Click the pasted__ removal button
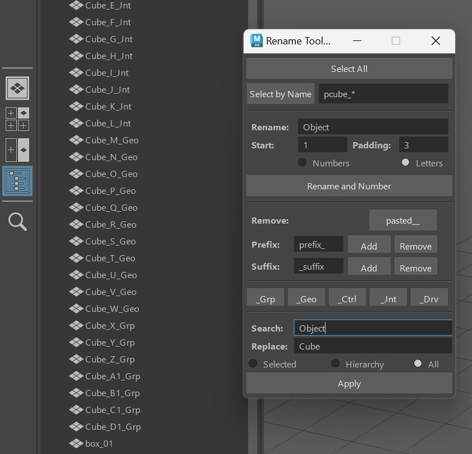The width and height of the screenshot is (472, 454). pos(402,220)
